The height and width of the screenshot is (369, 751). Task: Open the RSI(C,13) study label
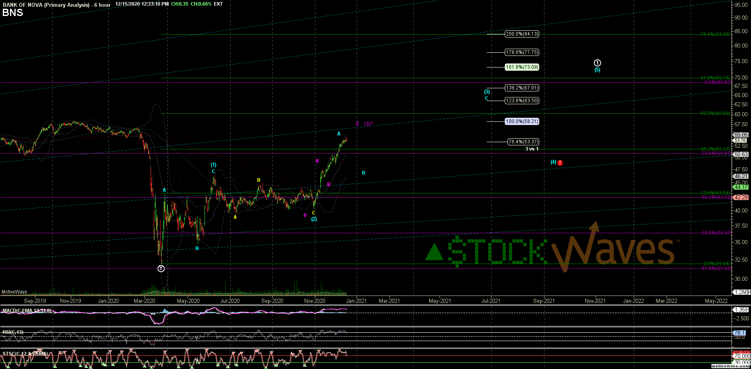[13, 332]
